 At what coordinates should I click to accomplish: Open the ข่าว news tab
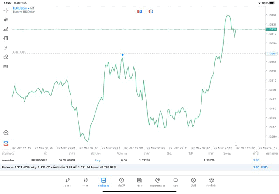pyautogui.click(x=139, y=182)
